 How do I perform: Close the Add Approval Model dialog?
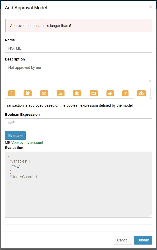pos(151,7)
